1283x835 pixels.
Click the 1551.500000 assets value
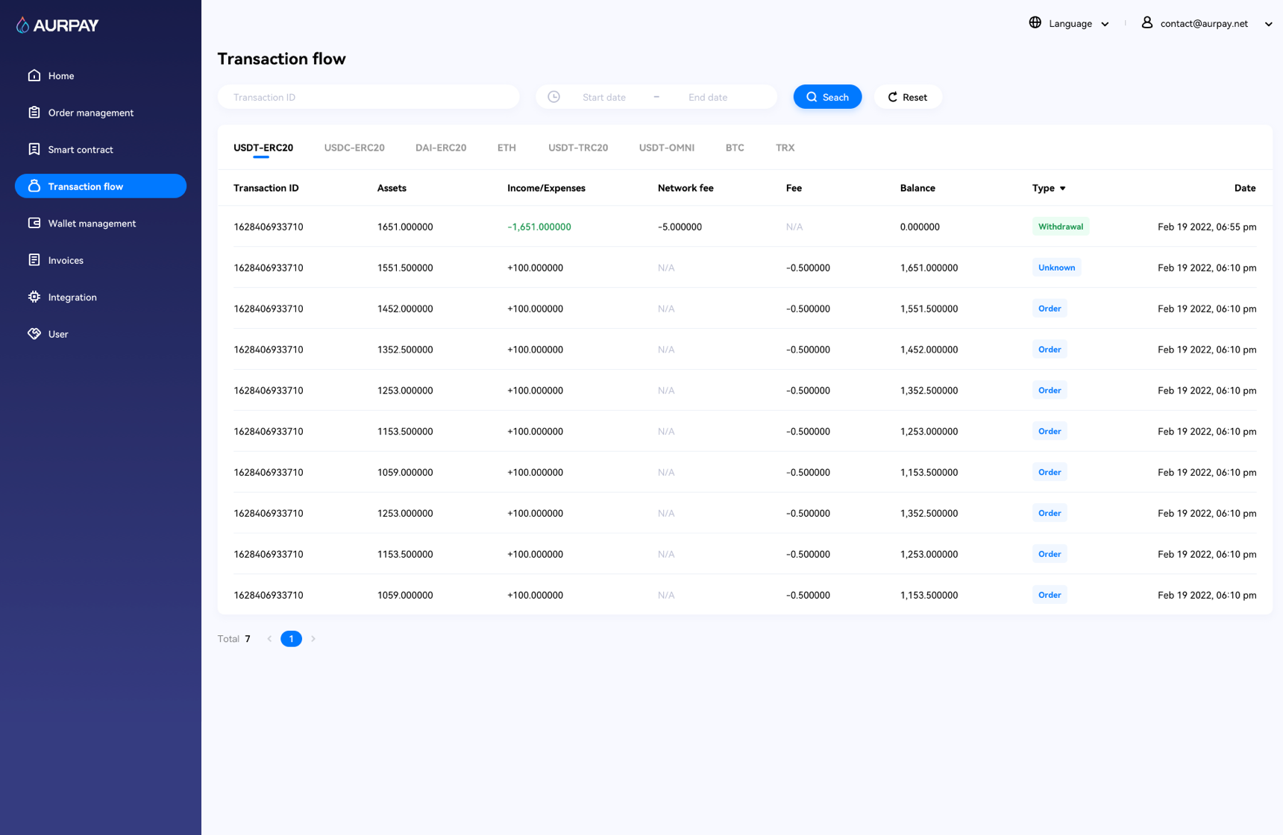pyautogui.click(x=405, y=268)
